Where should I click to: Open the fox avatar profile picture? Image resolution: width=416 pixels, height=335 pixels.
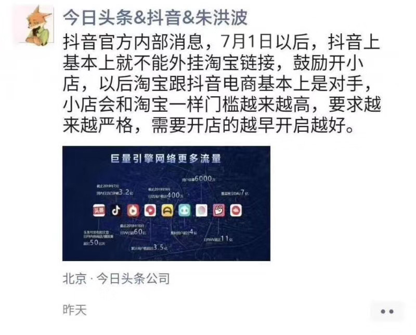pos(35,24)
